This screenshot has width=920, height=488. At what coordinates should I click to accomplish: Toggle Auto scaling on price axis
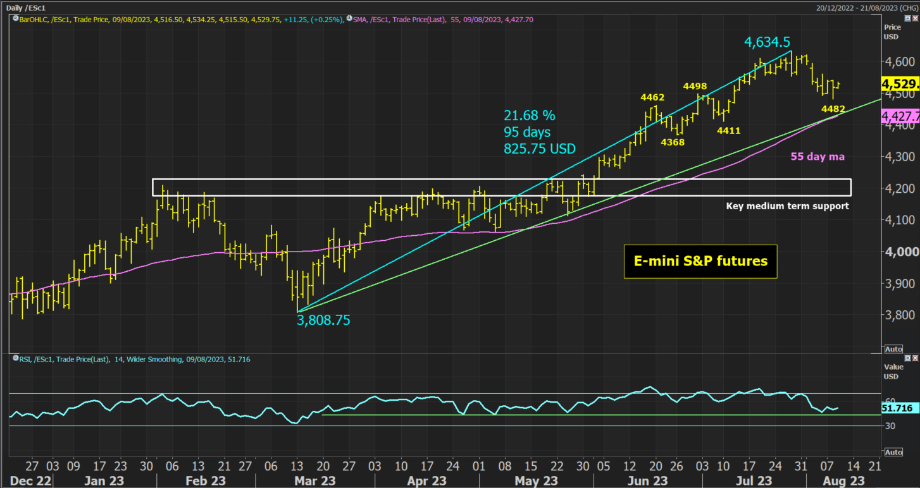click(893, 349)
